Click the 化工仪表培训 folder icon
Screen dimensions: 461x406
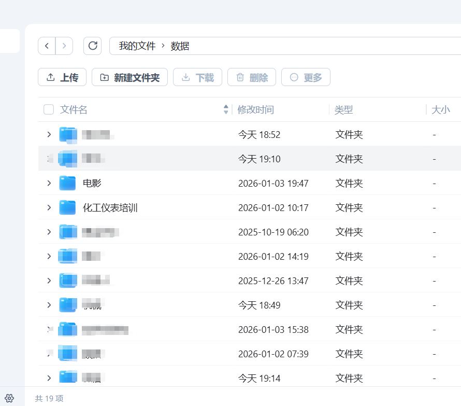(67, 207)
